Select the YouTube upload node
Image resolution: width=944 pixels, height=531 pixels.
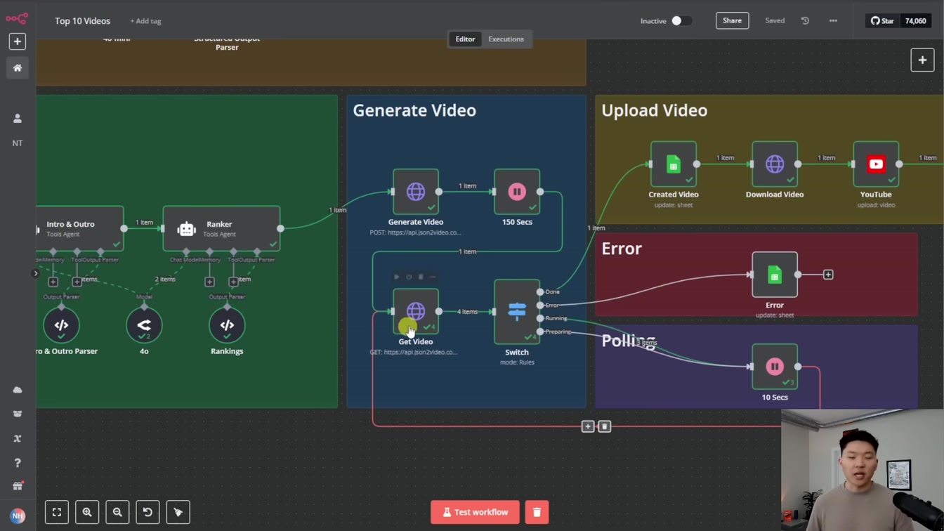(x=876, y=164)
